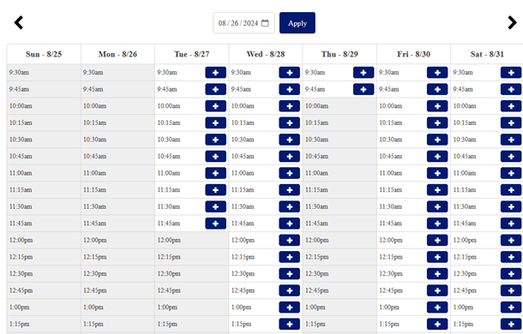Add the Wed 8/28 10:45am slot
Viewport: 523px width, 334px height.
[x=290, y=157]
